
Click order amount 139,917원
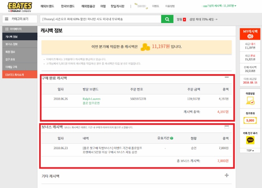pos(194,99)
